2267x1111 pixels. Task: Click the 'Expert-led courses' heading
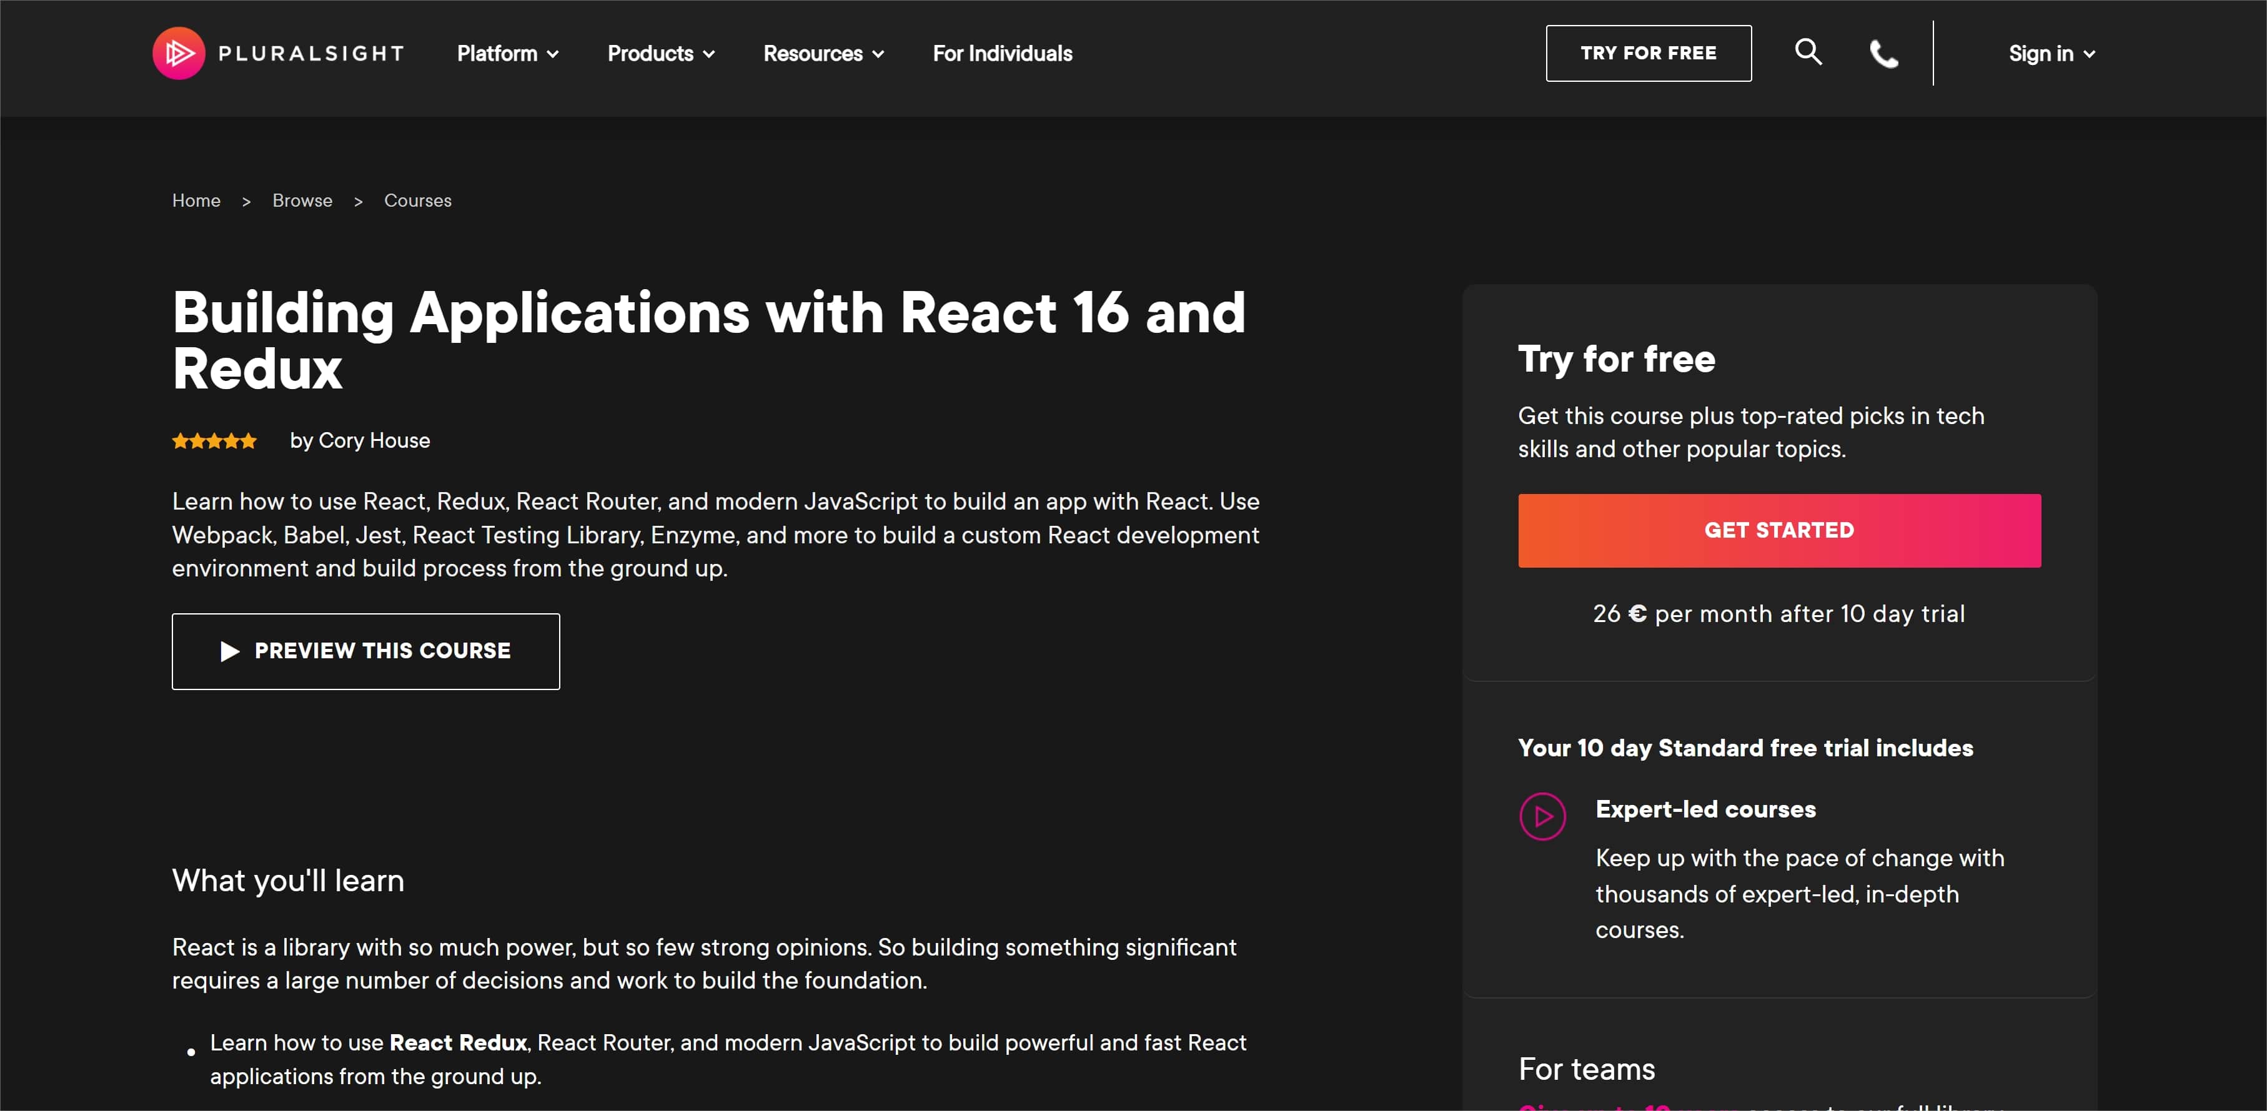[1705, 809]
